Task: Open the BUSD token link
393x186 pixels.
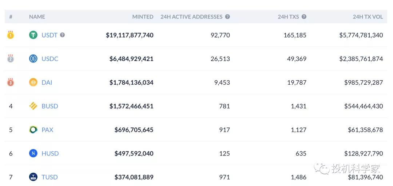Action: coord(50,106)
